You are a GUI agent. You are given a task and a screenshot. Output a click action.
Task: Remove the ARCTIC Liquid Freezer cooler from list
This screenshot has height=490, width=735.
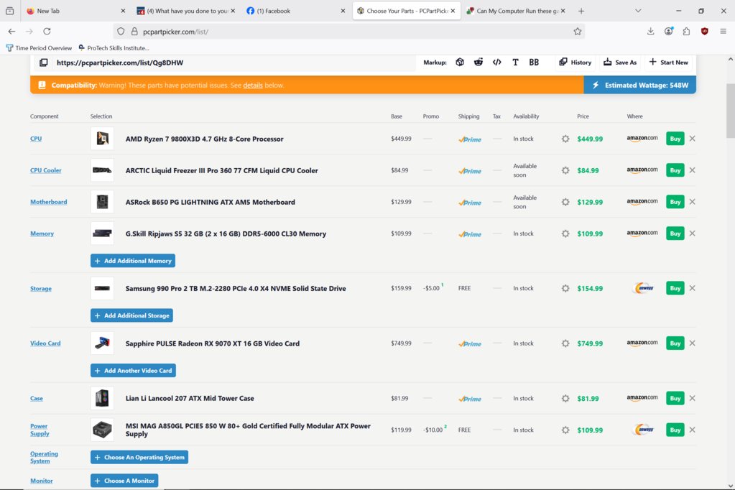click(x=693, y=170)
